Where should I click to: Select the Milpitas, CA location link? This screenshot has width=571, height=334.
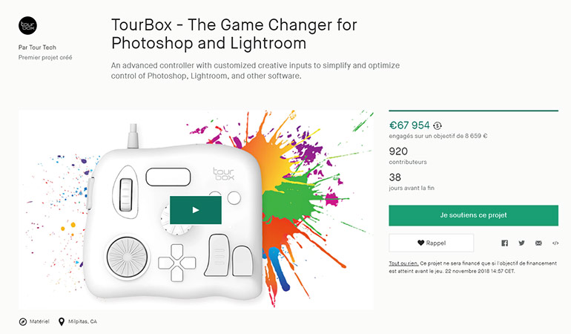tap(83, 321)
